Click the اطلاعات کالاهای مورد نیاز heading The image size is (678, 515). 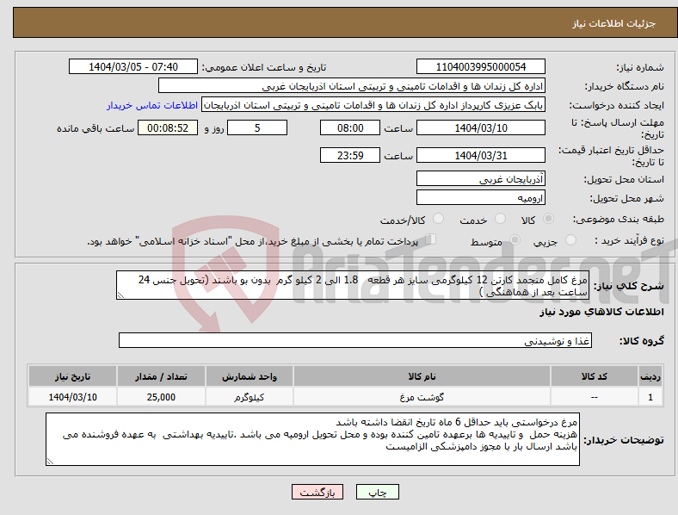point(601,312)
